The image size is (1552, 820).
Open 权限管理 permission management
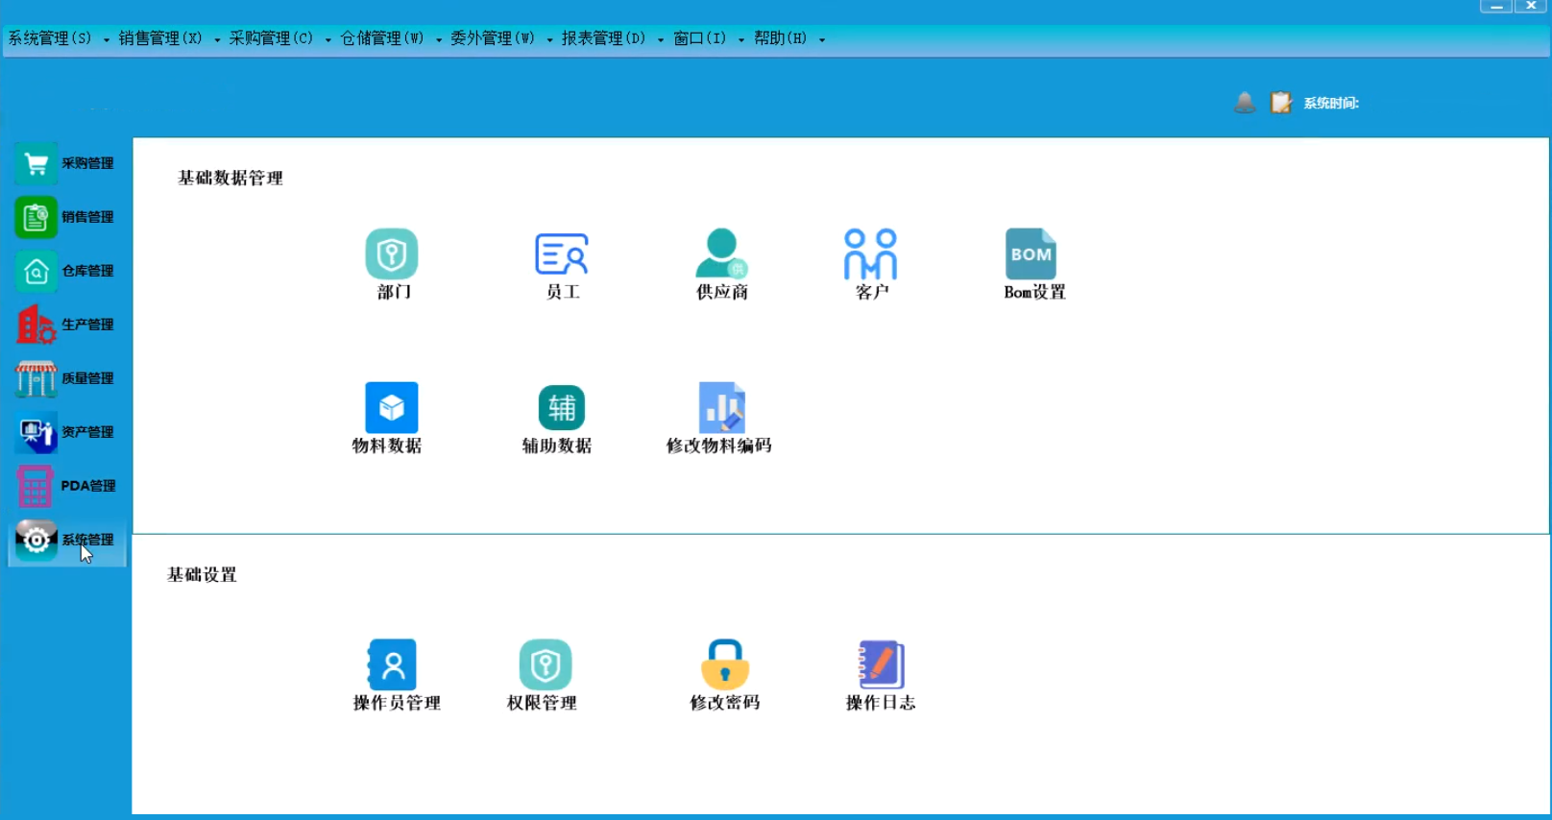pyautogui.click(x=545, y=664)
